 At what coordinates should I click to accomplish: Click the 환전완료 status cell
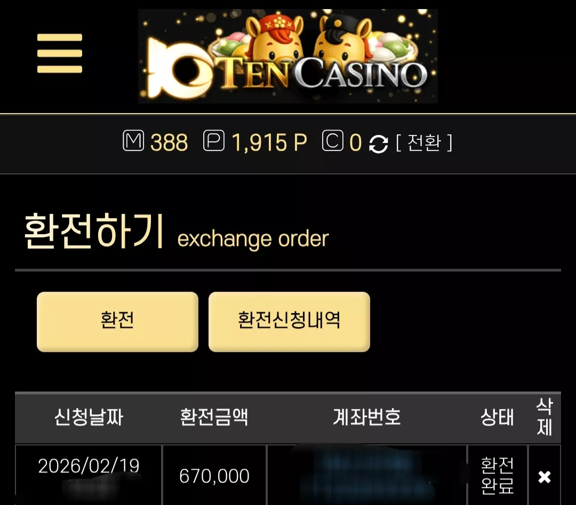498,475
